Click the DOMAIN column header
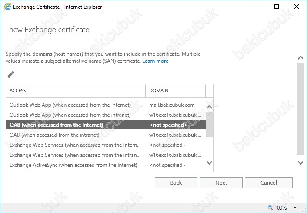 (x=175, y=91)
